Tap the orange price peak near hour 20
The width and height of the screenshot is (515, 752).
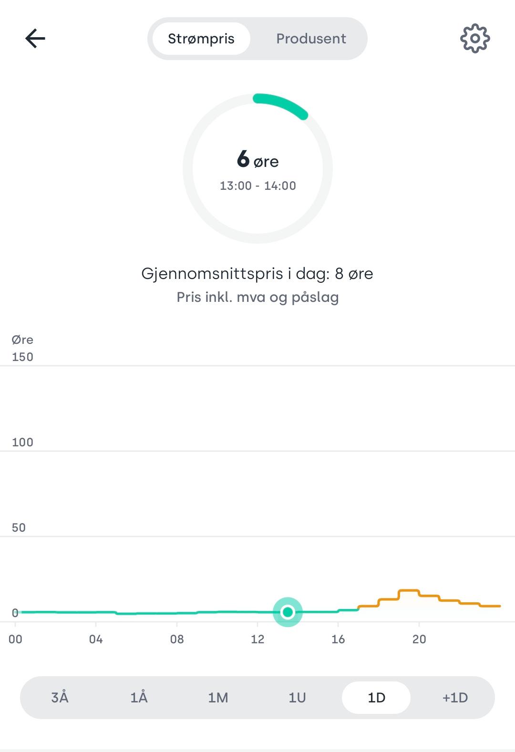click(x=409, y=591)
